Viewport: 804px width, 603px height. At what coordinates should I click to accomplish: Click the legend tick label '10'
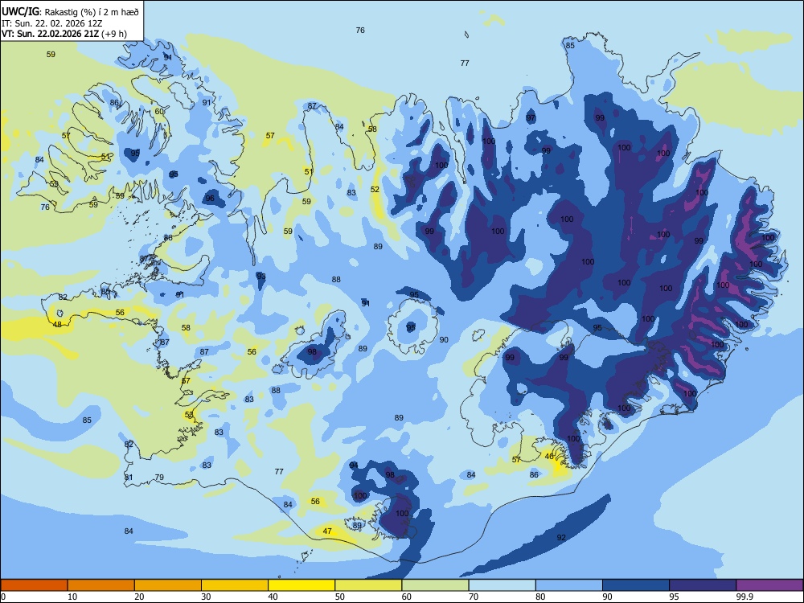72,597
